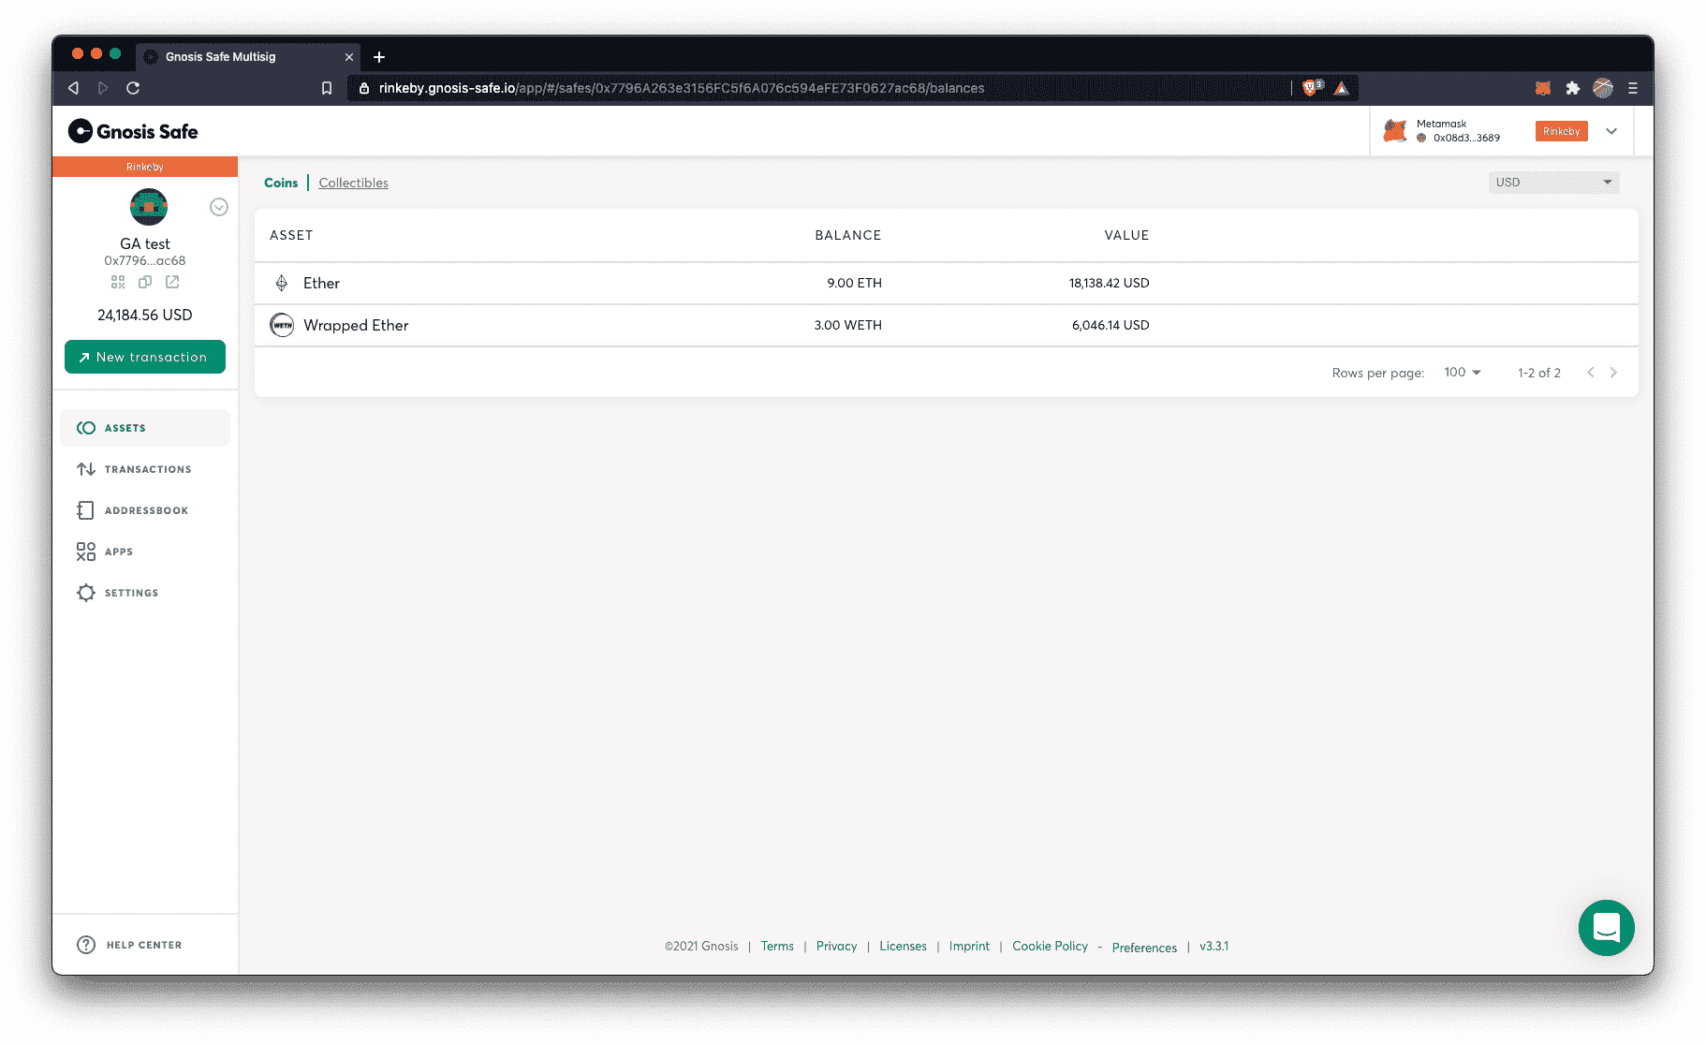This screenshot has height=1044, width=1706.
Task: Open safe address in block explorer
Action: coord(172,282)
